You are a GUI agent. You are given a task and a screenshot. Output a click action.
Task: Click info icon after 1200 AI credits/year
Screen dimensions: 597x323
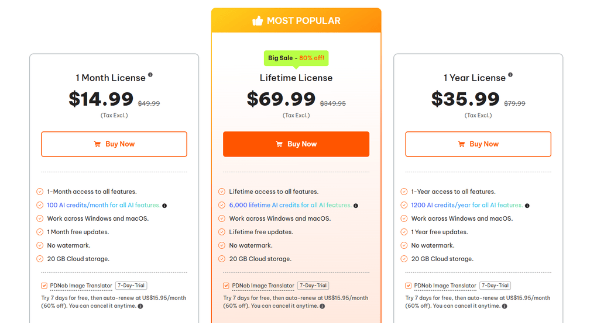(x=527, y=206)
